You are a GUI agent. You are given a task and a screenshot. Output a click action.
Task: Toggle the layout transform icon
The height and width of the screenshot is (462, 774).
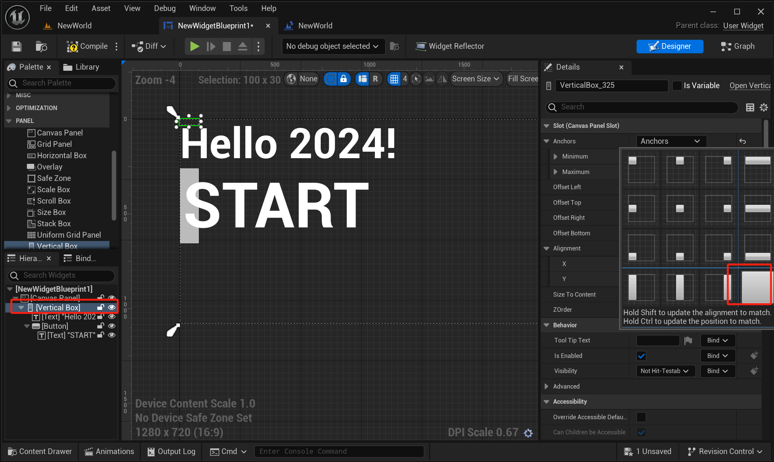pos(362,79)
